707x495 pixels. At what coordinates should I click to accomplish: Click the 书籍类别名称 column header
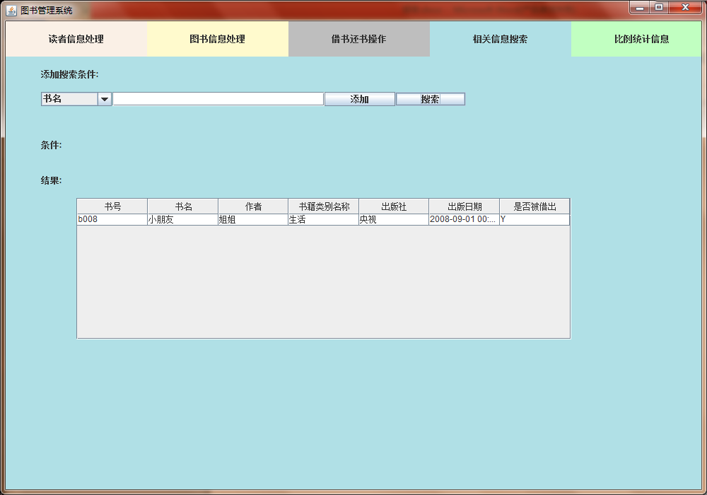324,206
